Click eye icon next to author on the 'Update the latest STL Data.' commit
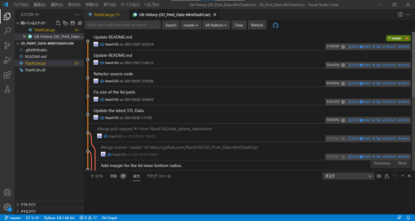The image size is (415, 221). click(x=102, y=118)
